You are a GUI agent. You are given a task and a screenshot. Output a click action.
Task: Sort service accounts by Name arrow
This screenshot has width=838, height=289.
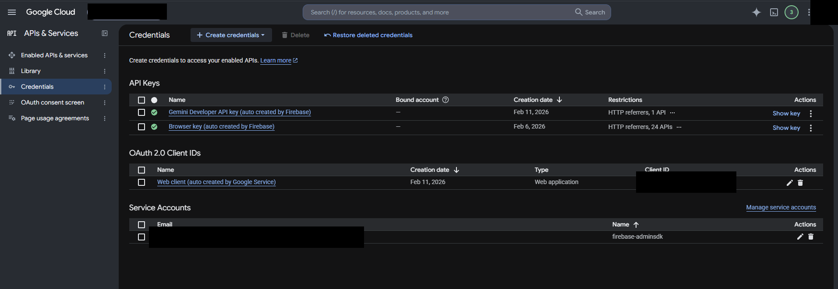click(636, 225)
